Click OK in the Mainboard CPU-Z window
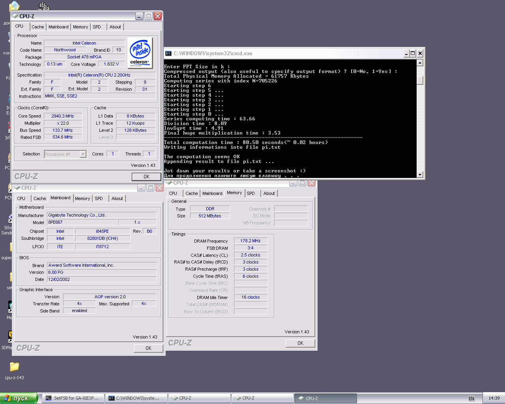 (148, 348)
